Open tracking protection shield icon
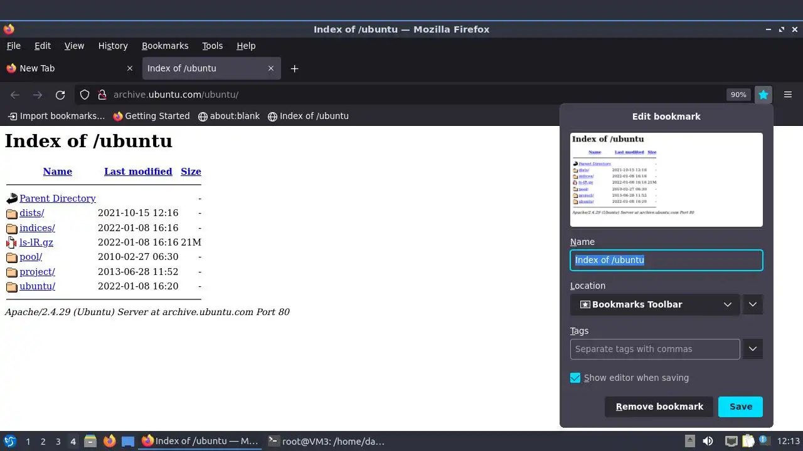Viewport: 803px width, 451px height. (85, 95)
